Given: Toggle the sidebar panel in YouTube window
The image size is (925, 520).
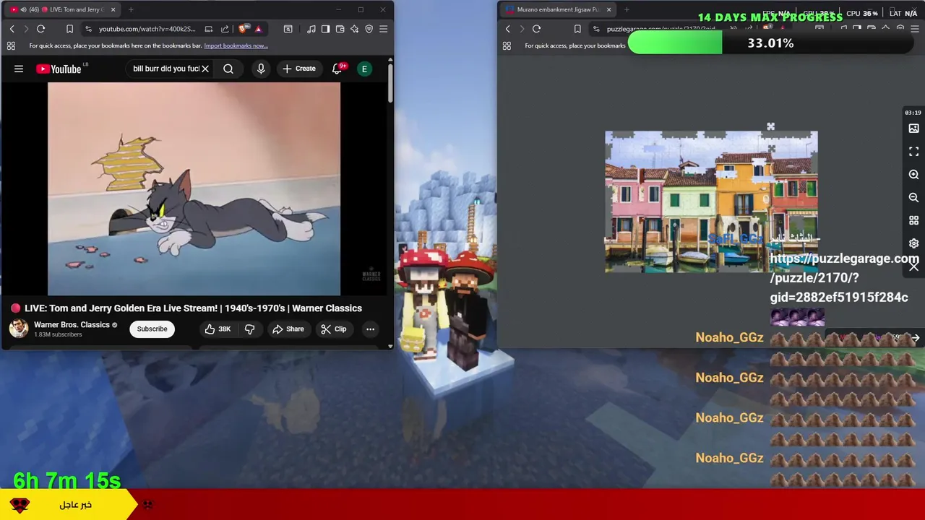Looking at the screenshot, I should 325,29.
